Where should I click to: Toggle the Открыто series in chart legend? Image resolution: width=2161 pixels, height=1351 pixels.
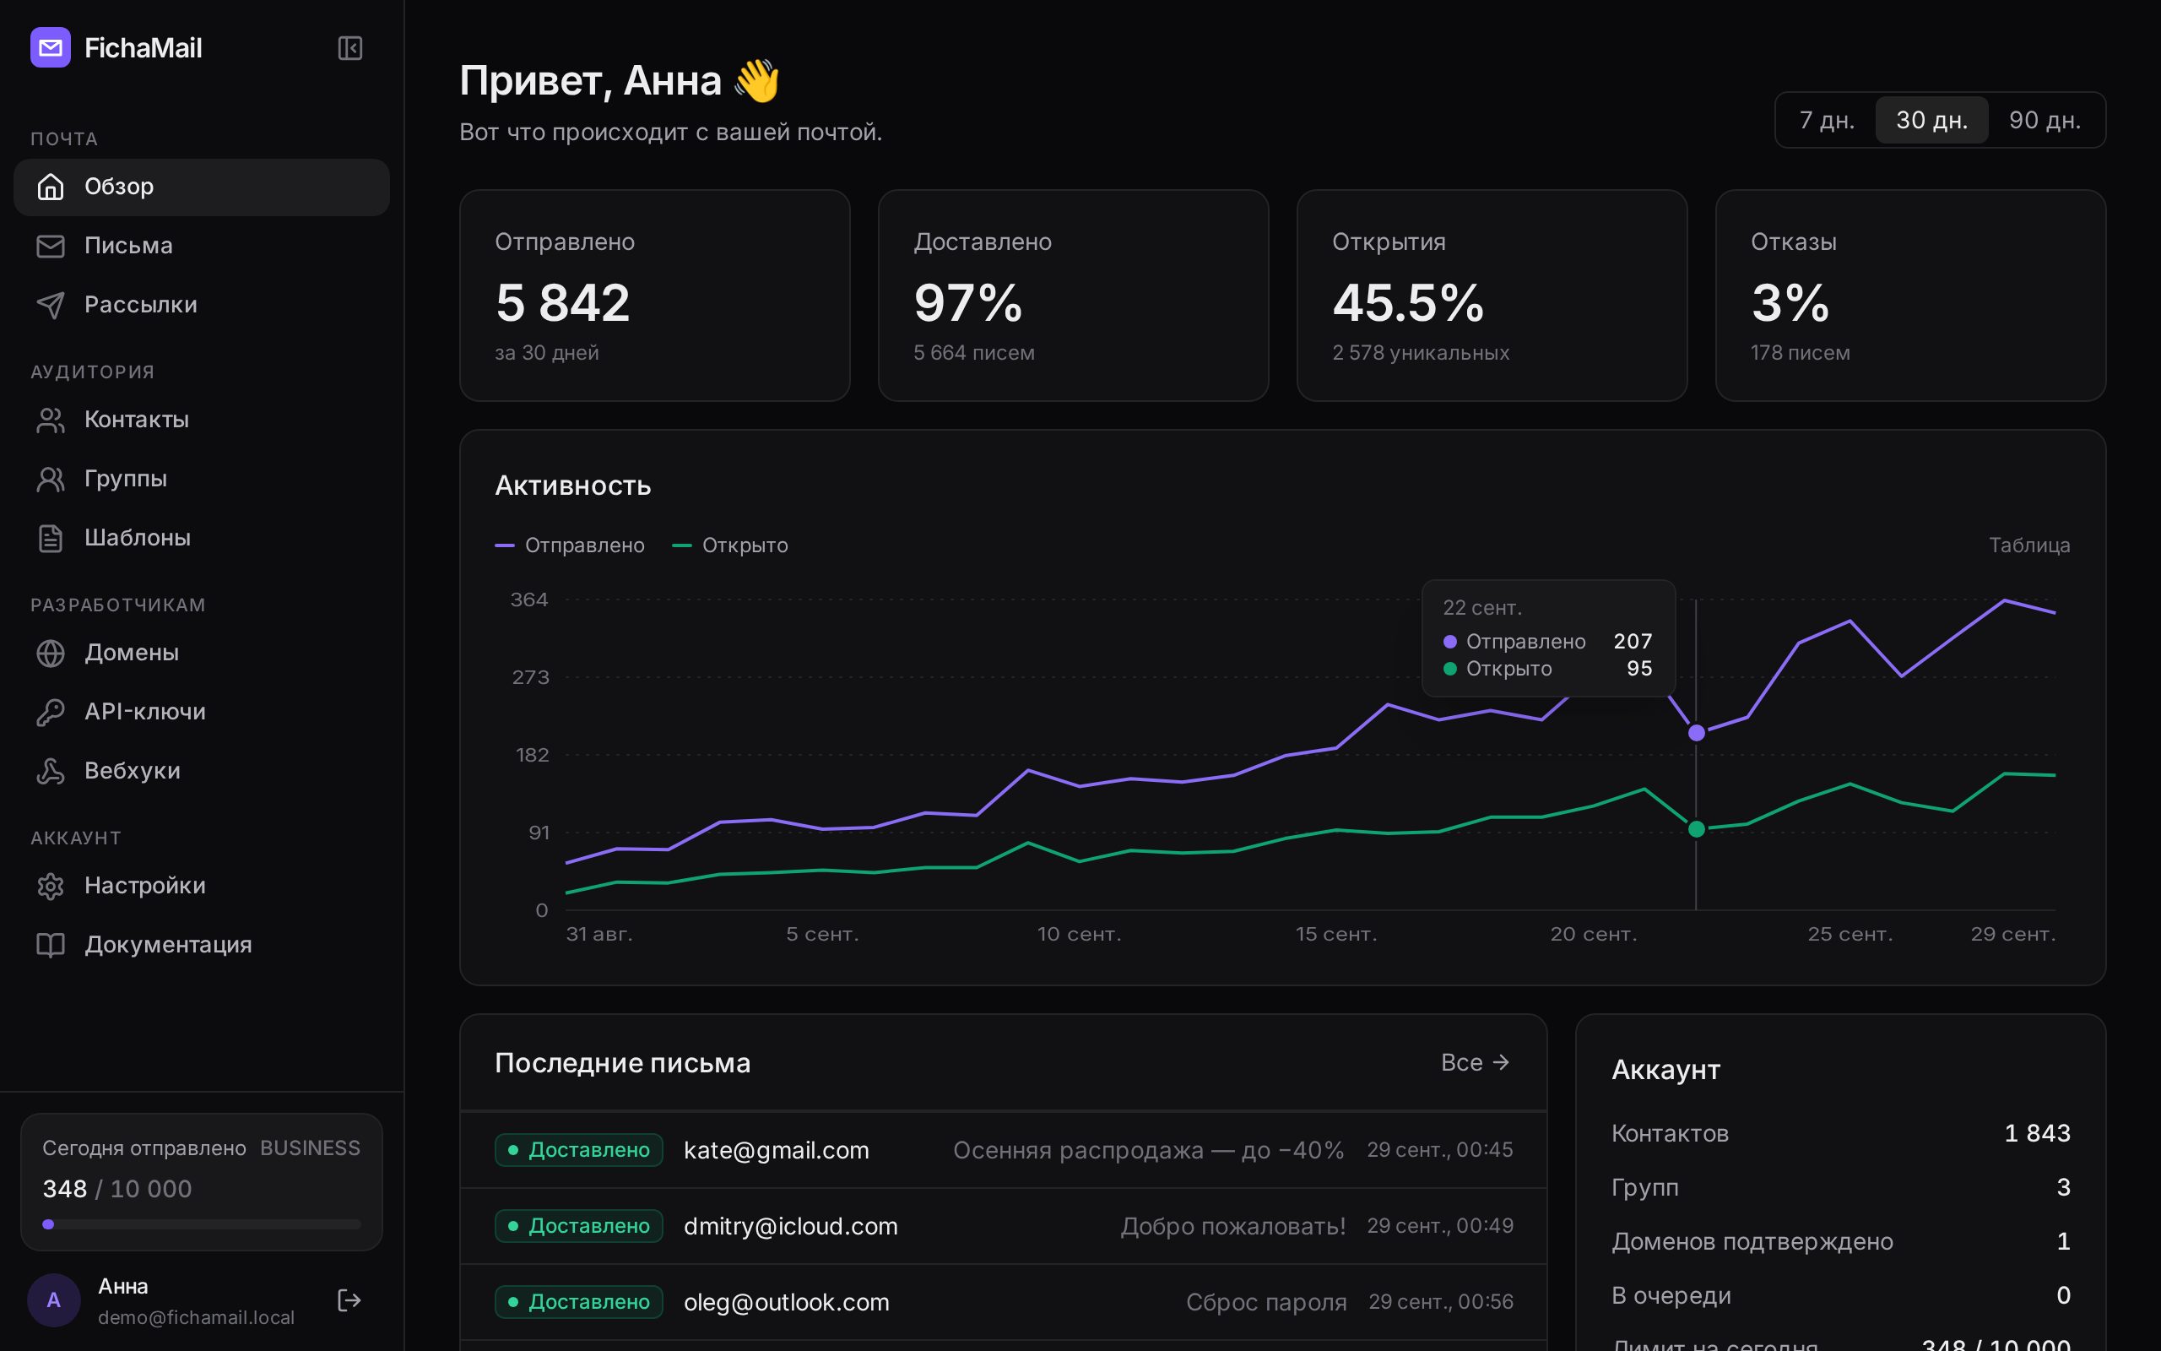click(x=729, y=545)
